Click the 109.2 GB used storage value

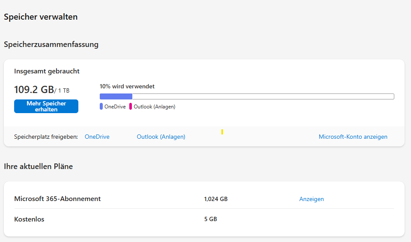(34, 90)
